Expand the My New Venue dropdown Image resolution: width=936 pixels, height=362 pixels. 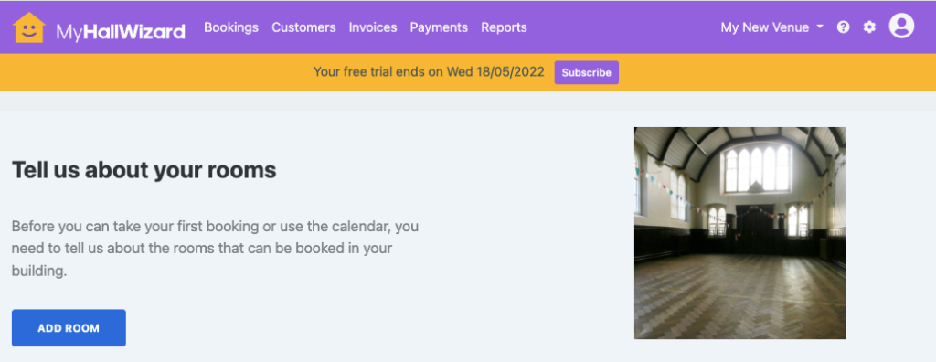[x=771, y=27]
